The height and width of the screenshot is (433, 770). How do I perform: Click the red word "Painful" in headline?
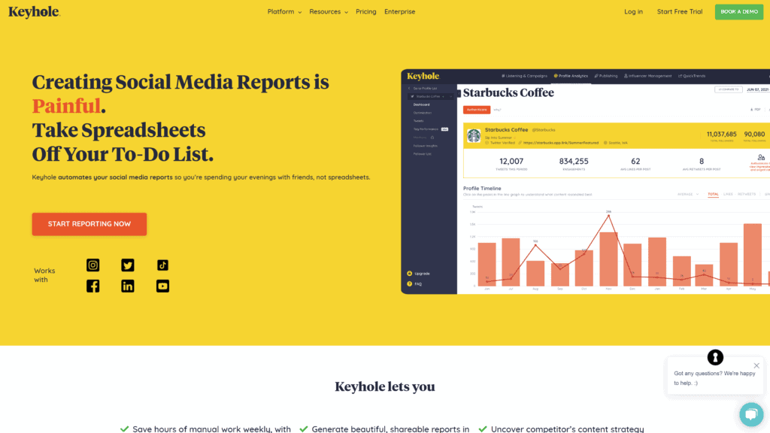tap(66, 106)
